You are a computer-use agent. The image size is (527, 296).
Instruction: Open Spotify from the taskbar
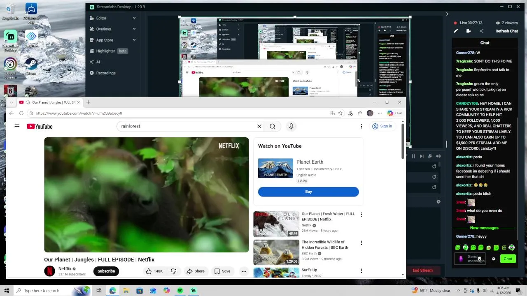180,291
